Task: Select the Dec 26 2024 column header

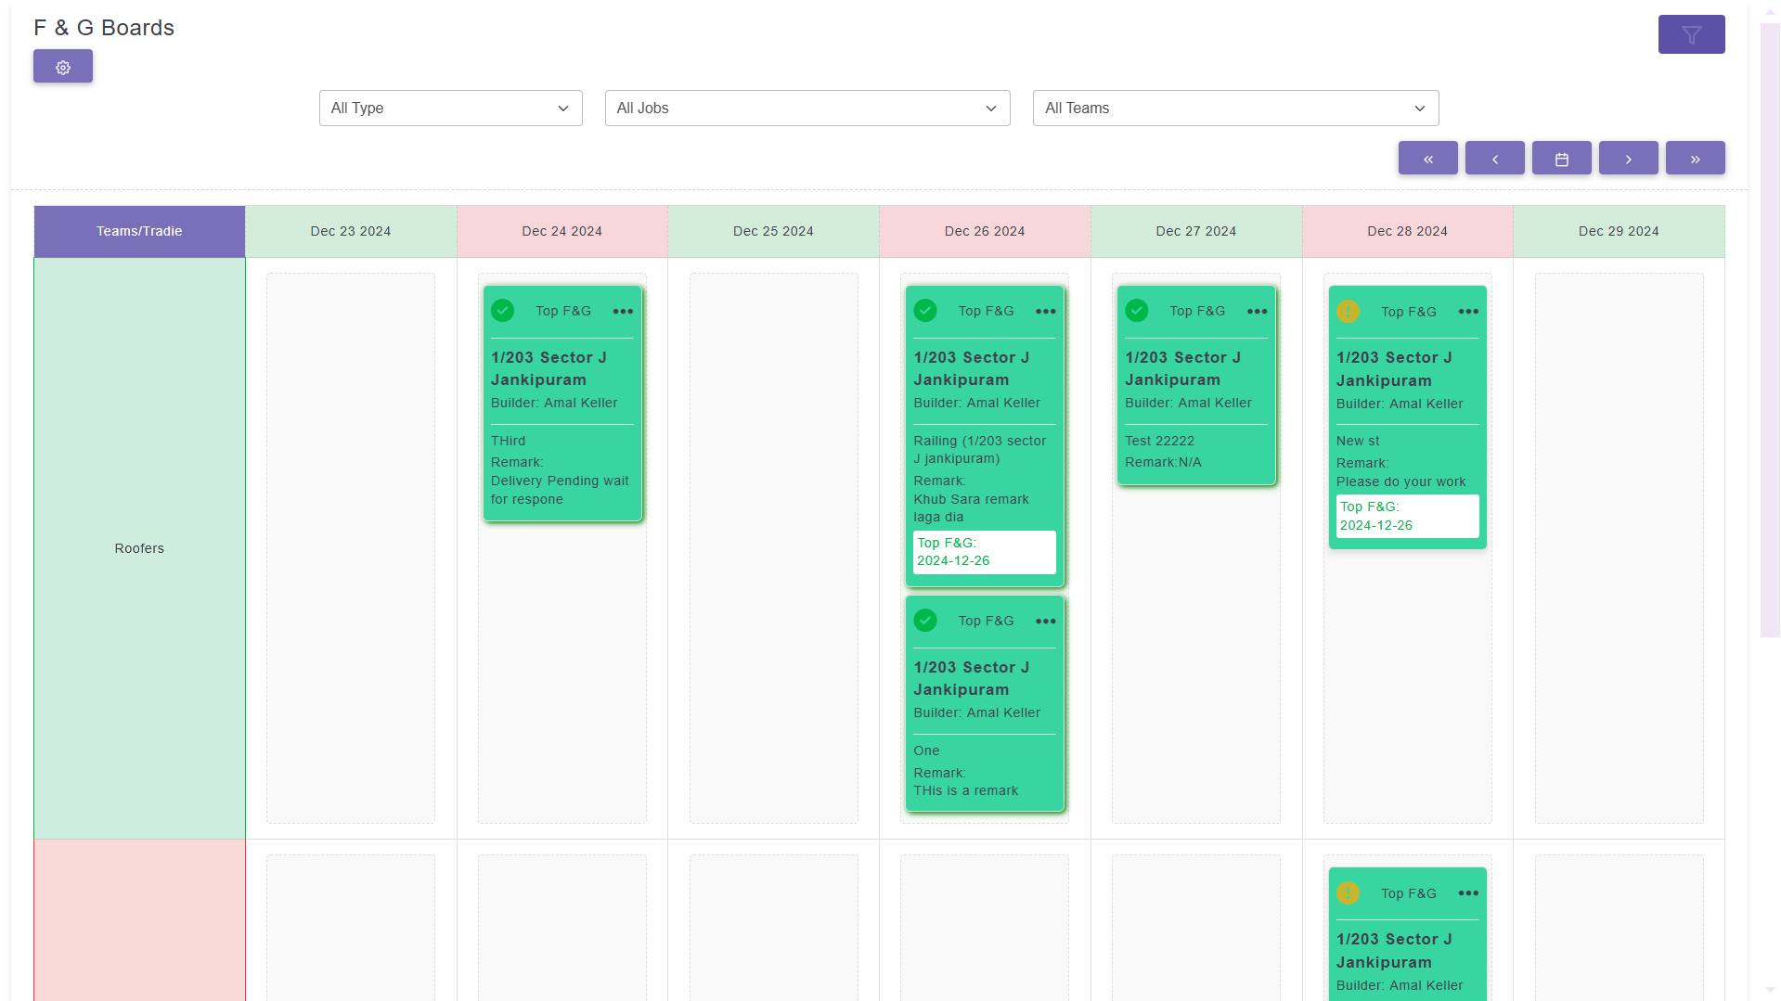Action: 984,231
